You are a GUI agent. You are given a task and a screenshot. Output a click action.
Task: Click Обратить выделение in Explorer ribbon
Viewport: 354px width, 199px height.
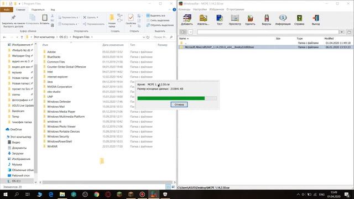click(160, 25)
